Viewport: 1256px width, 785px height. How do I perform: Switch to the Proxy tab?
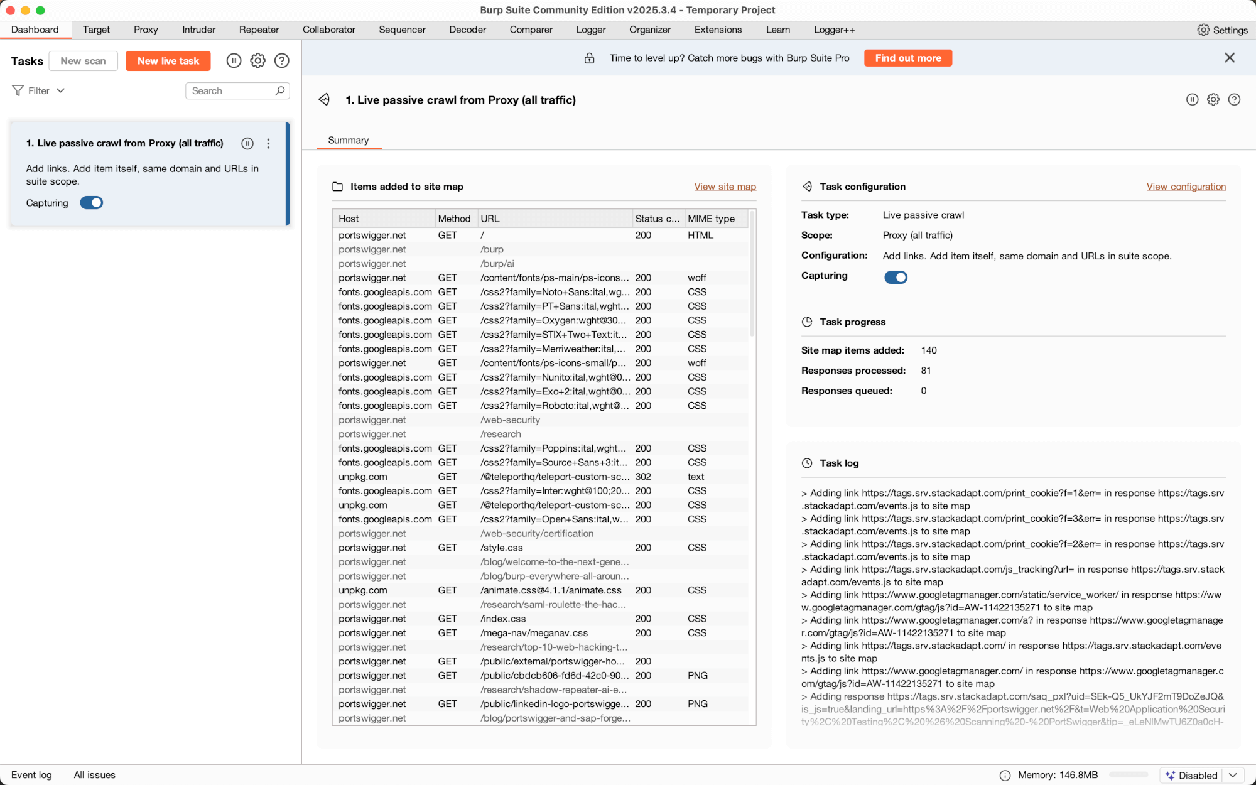(146, 30)
